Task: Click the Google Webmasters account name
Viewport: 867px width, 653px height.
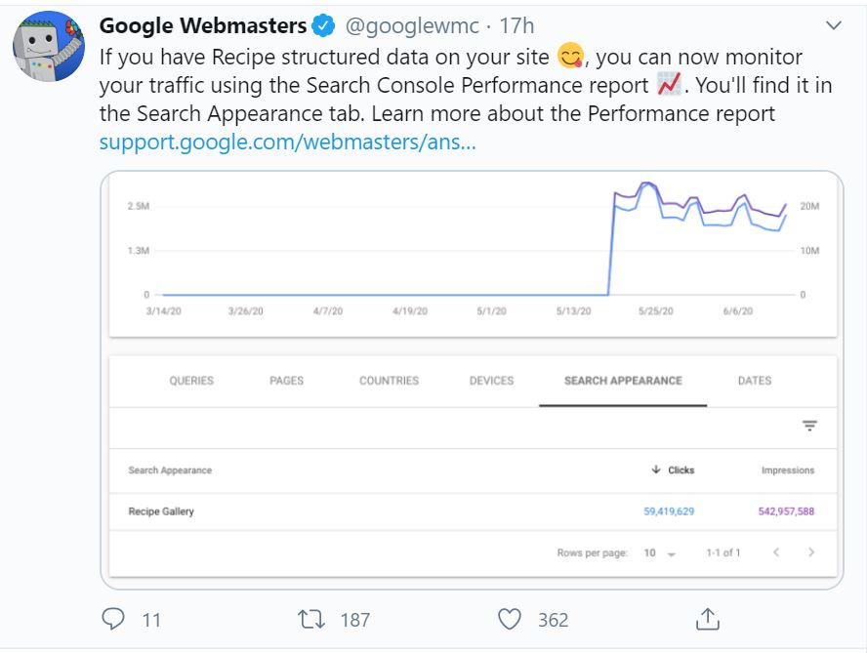Action: click(x=203, y=25)
